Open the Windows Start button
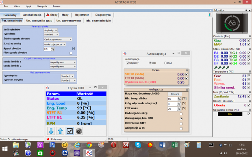 coord(5,149)
